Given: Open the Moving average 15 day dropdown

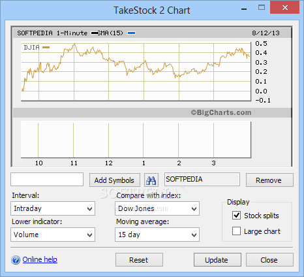Looking at the screenshot, I should point(157,235).
